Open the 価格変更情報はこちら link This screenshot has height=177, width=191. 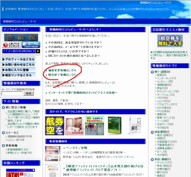62,70
